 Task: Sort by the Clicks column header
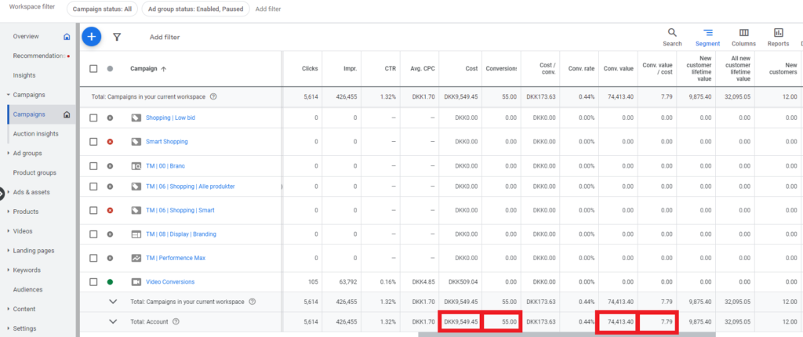tap(310, 69)
